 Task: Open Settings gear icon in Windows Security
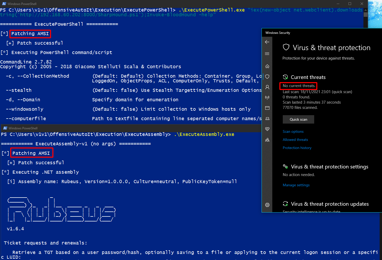point(267,205)
